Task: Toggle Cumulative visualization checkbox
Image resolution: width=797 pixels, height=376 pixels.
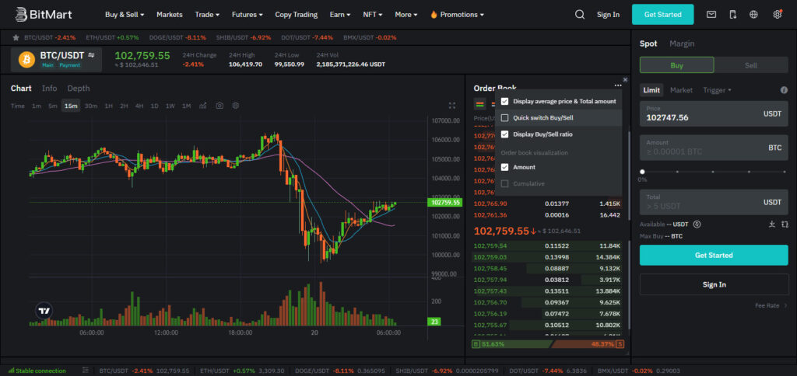Action: pos(504,183)
